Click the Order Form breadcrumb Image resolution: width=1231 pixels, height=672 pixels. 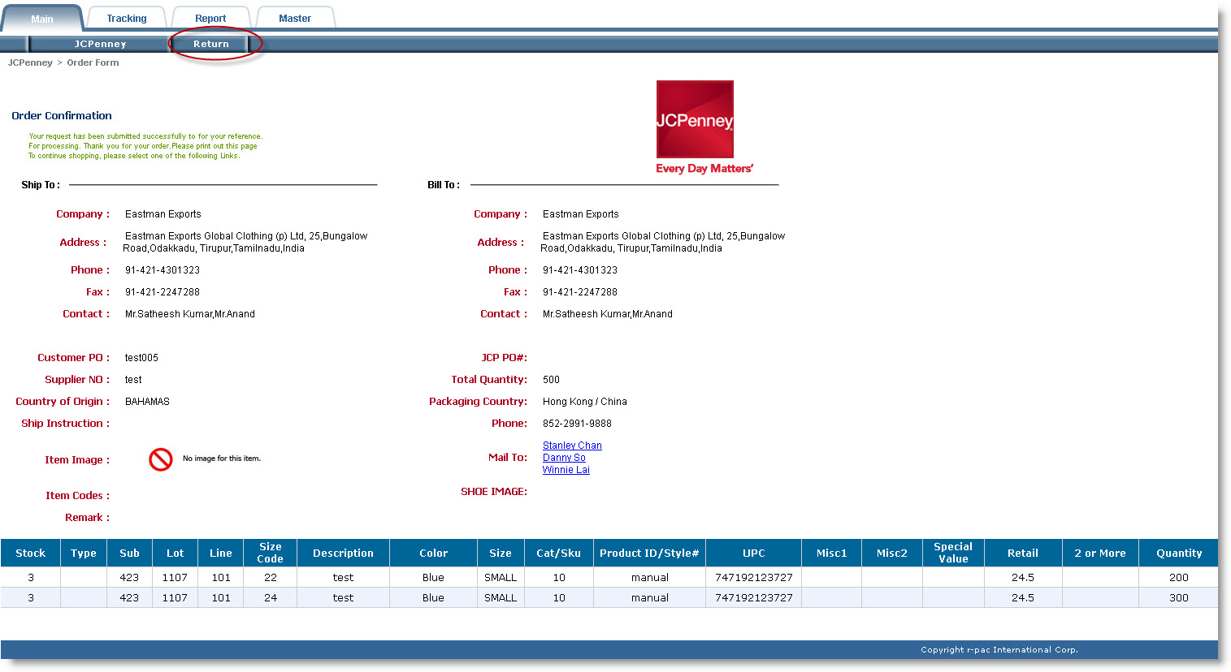pyautogui.click(x=93, y=62)
